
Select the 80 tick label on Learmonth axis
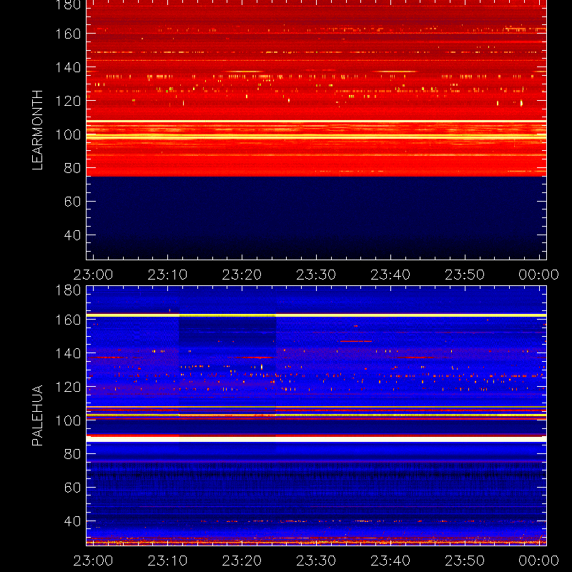click(x=72, y=168)
